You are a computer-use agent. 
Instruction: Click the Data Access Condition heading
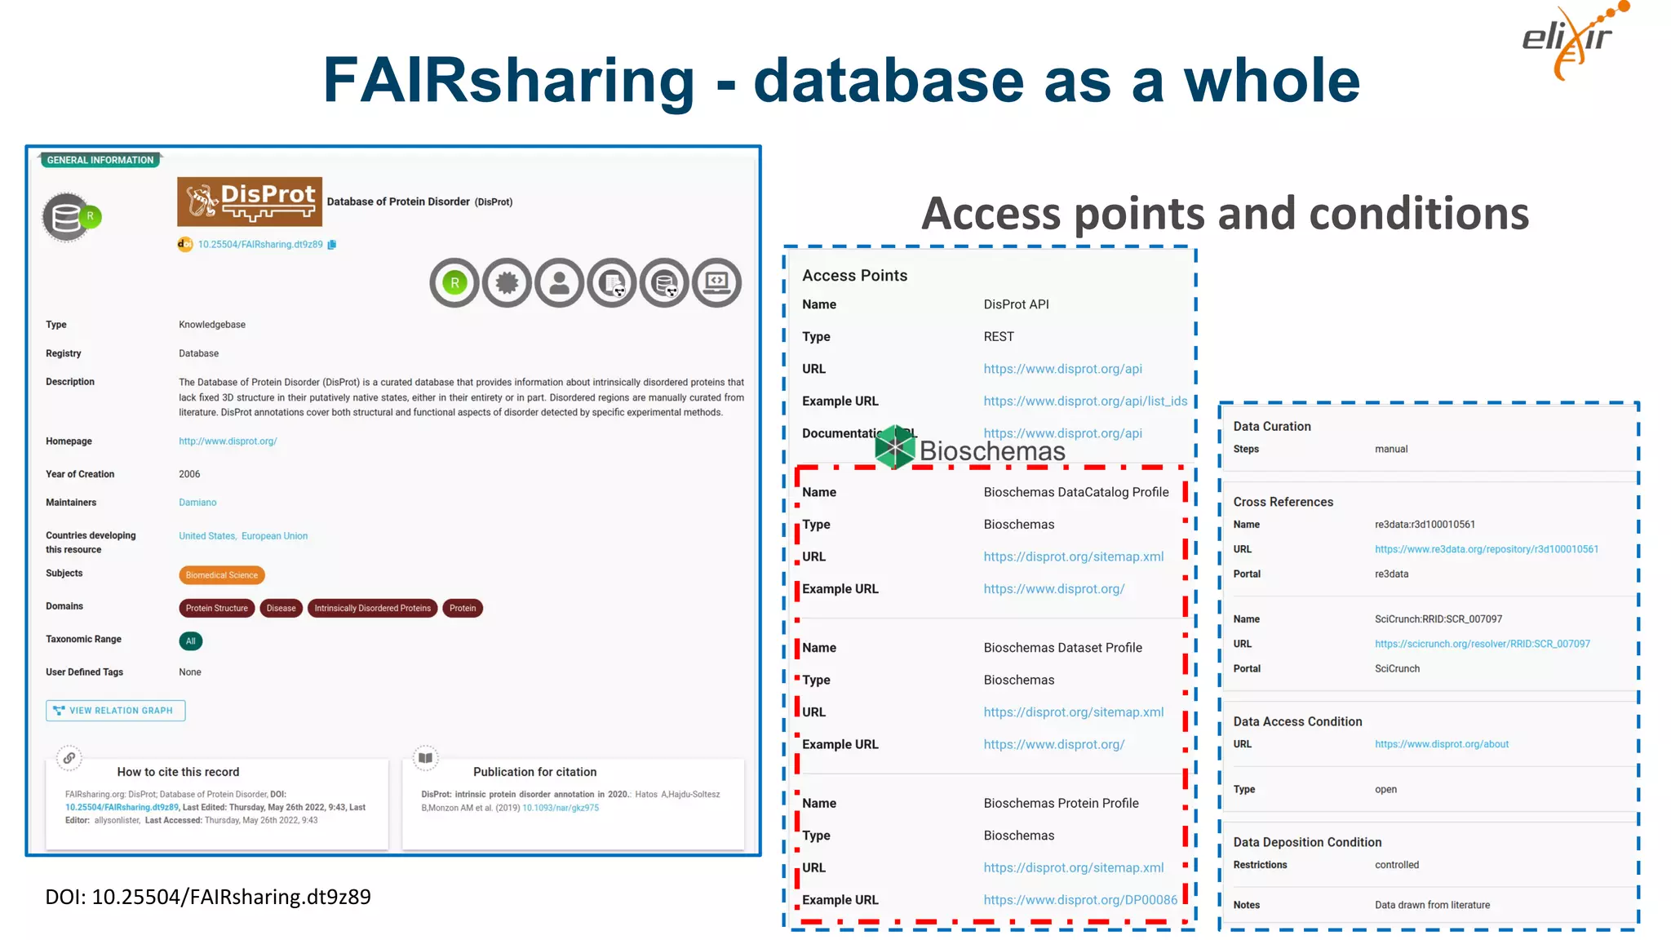[x=1297, y=722]
